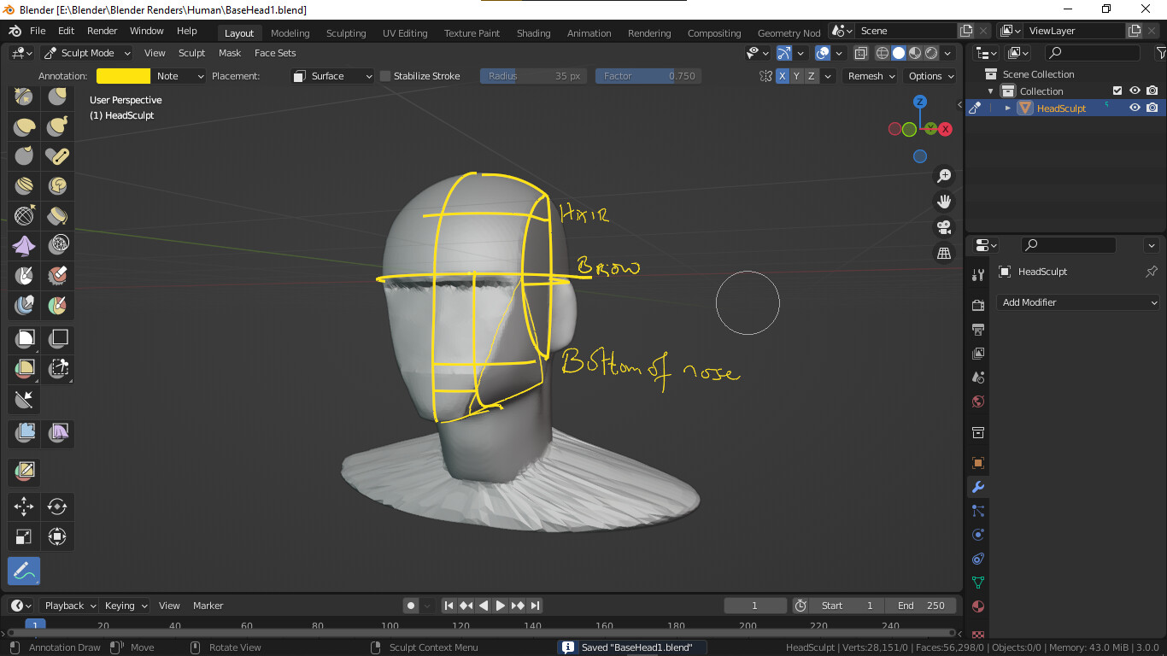Open the Add Modifier dropdown

[x=1078, y=302]
